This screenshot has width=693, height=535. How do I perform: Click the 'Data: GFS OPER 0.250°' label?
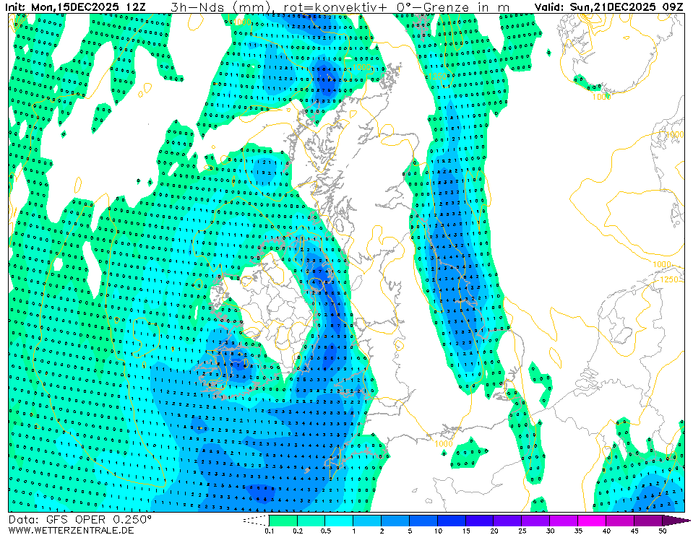[x=80, y=519]
